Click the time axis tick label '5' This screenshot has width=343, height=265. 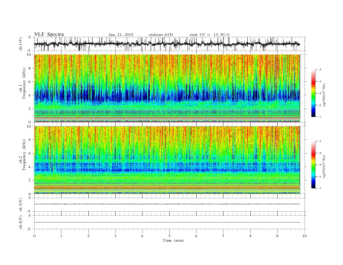pyautogui.click(x=169, y=236)
